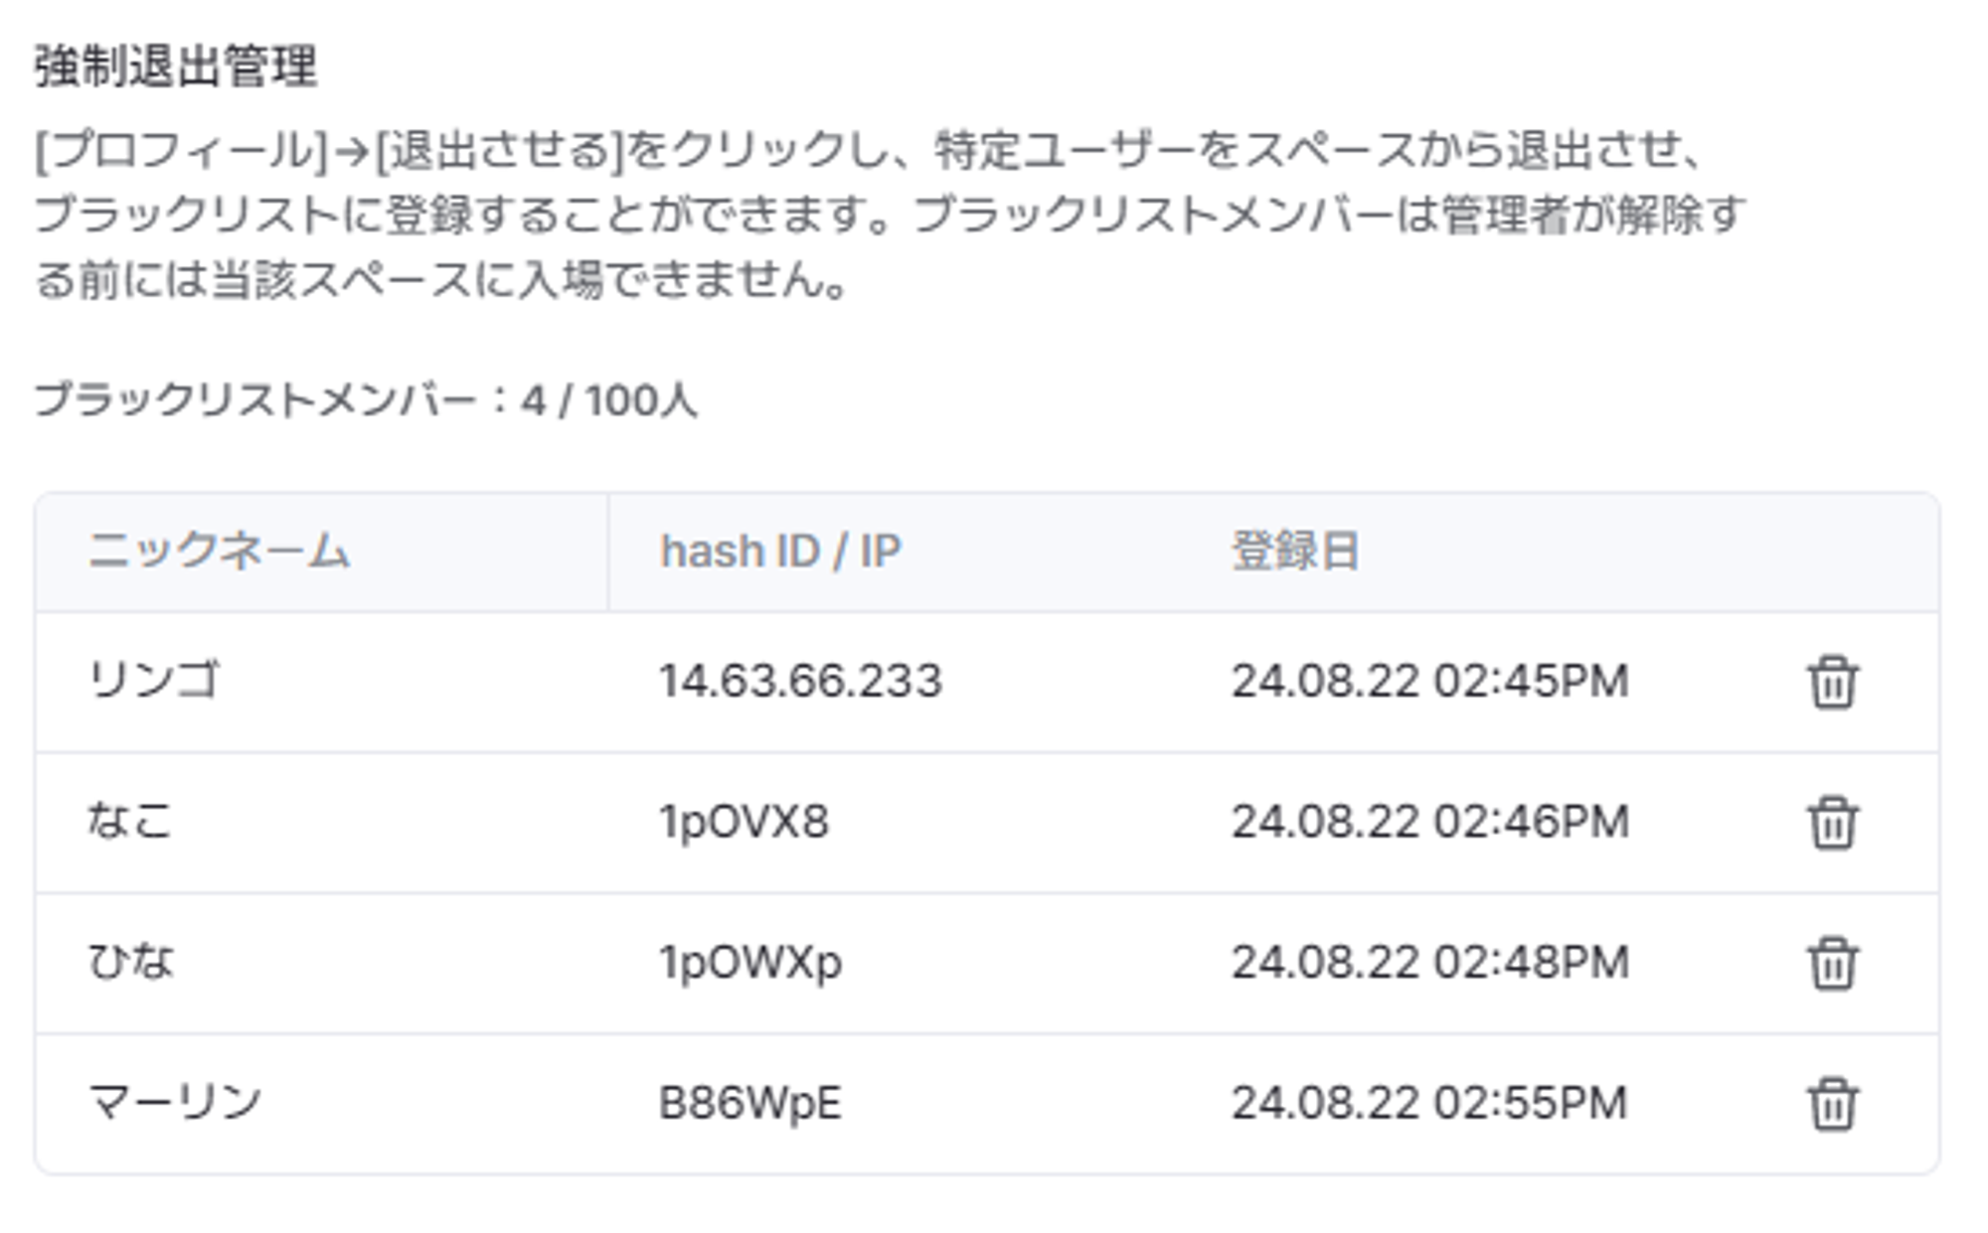Click the 02:45PM registration date
Image resolution: width=1988 pixels, height=1233 pixels.
point(1429,682)
